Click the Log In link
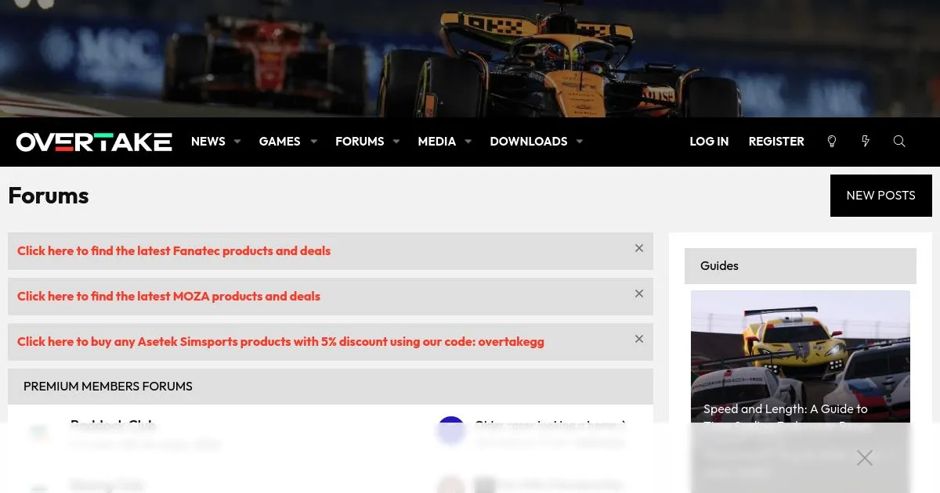The width and height of the screenshot is (940, 493). 709,142
